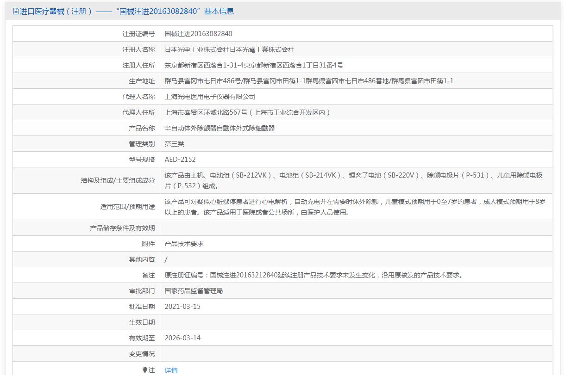
Task: Select the agent name 上海光电医用电子仪器有限公司
Action: (210, 97)
